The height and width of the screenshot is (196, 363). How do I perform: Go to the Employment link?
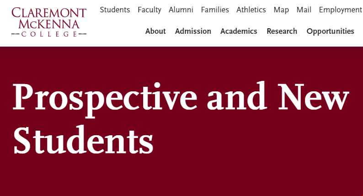[x=341, y=10]
